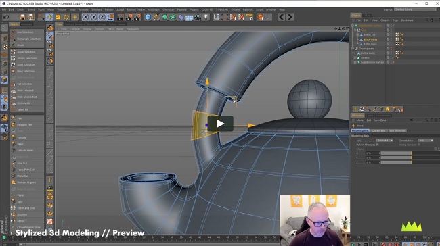Screen dimensions: 440x246
Task: Click the Camera object icon
Action: [198, 17]
